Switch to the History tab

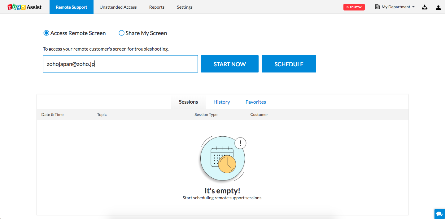(x=221, y=102)
